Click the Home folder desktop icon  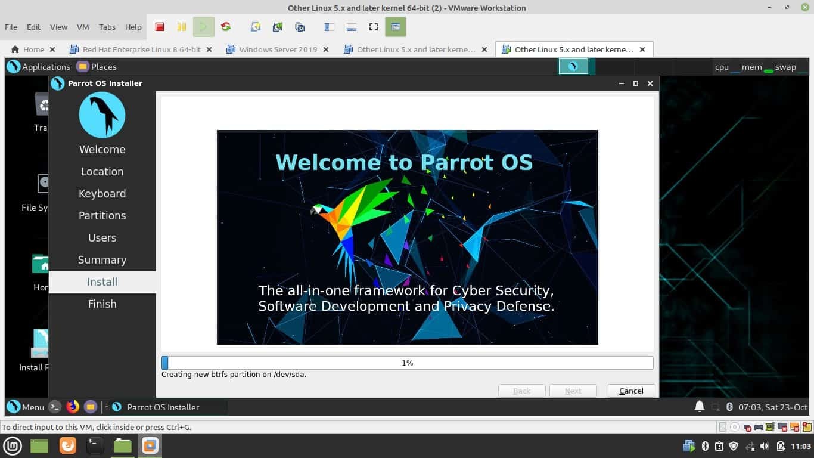pyautogui.click(x=41, y=273)
